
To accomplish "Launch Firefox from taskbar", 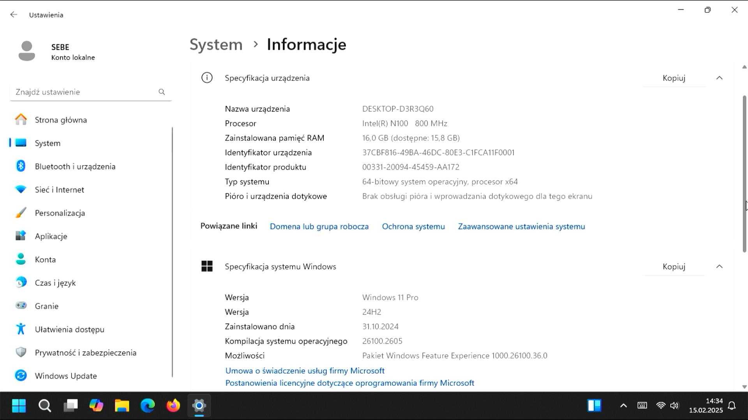I will coord(173,406).
